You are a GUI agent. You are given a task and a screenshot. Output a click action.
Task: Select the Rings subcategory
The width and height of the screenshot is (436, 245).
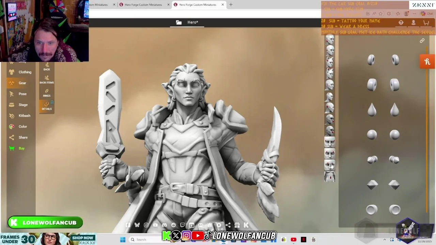click(47, 93)
